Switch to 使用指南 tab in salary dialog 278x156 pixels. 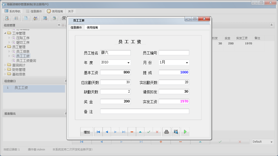[92, 27]
